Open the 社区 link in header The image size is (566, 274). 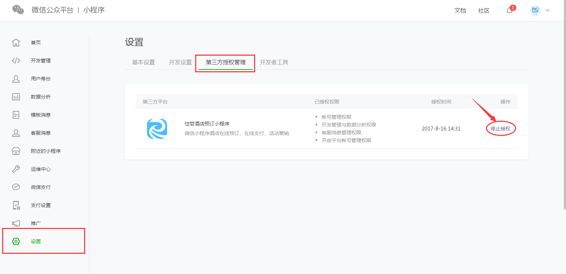pyautogui.click(x=484, y=11)
